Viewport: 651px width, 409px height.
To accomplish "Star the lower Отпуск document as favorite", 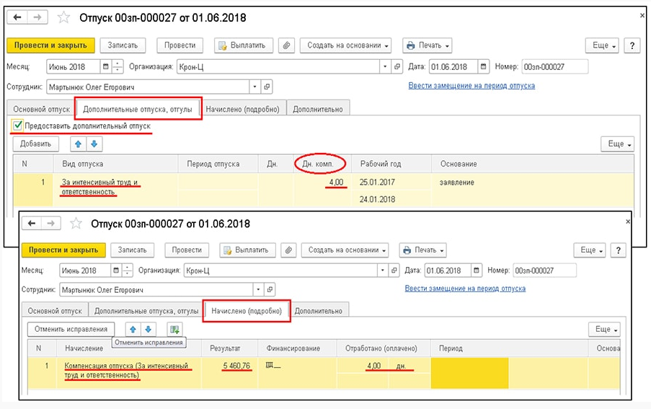I will click(76, 224).
